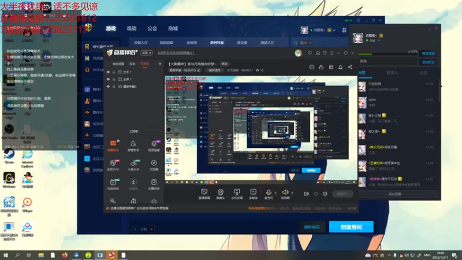The height and width of the screenshot is (260, 462).
Task: Add a 多媒体 multimedia source
Action: (253, 194)
